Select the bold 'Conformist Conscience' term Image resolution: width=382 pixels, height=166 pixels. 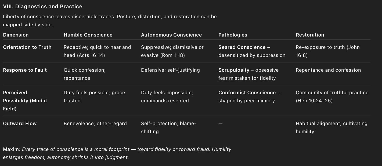tap(247, 93)
